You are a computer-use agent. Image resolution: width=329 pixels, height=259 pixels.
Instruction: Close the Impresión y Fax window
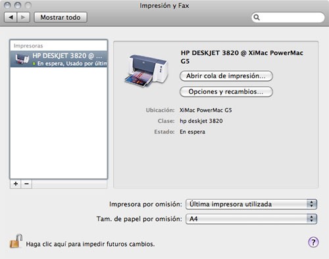pos(7,5)
